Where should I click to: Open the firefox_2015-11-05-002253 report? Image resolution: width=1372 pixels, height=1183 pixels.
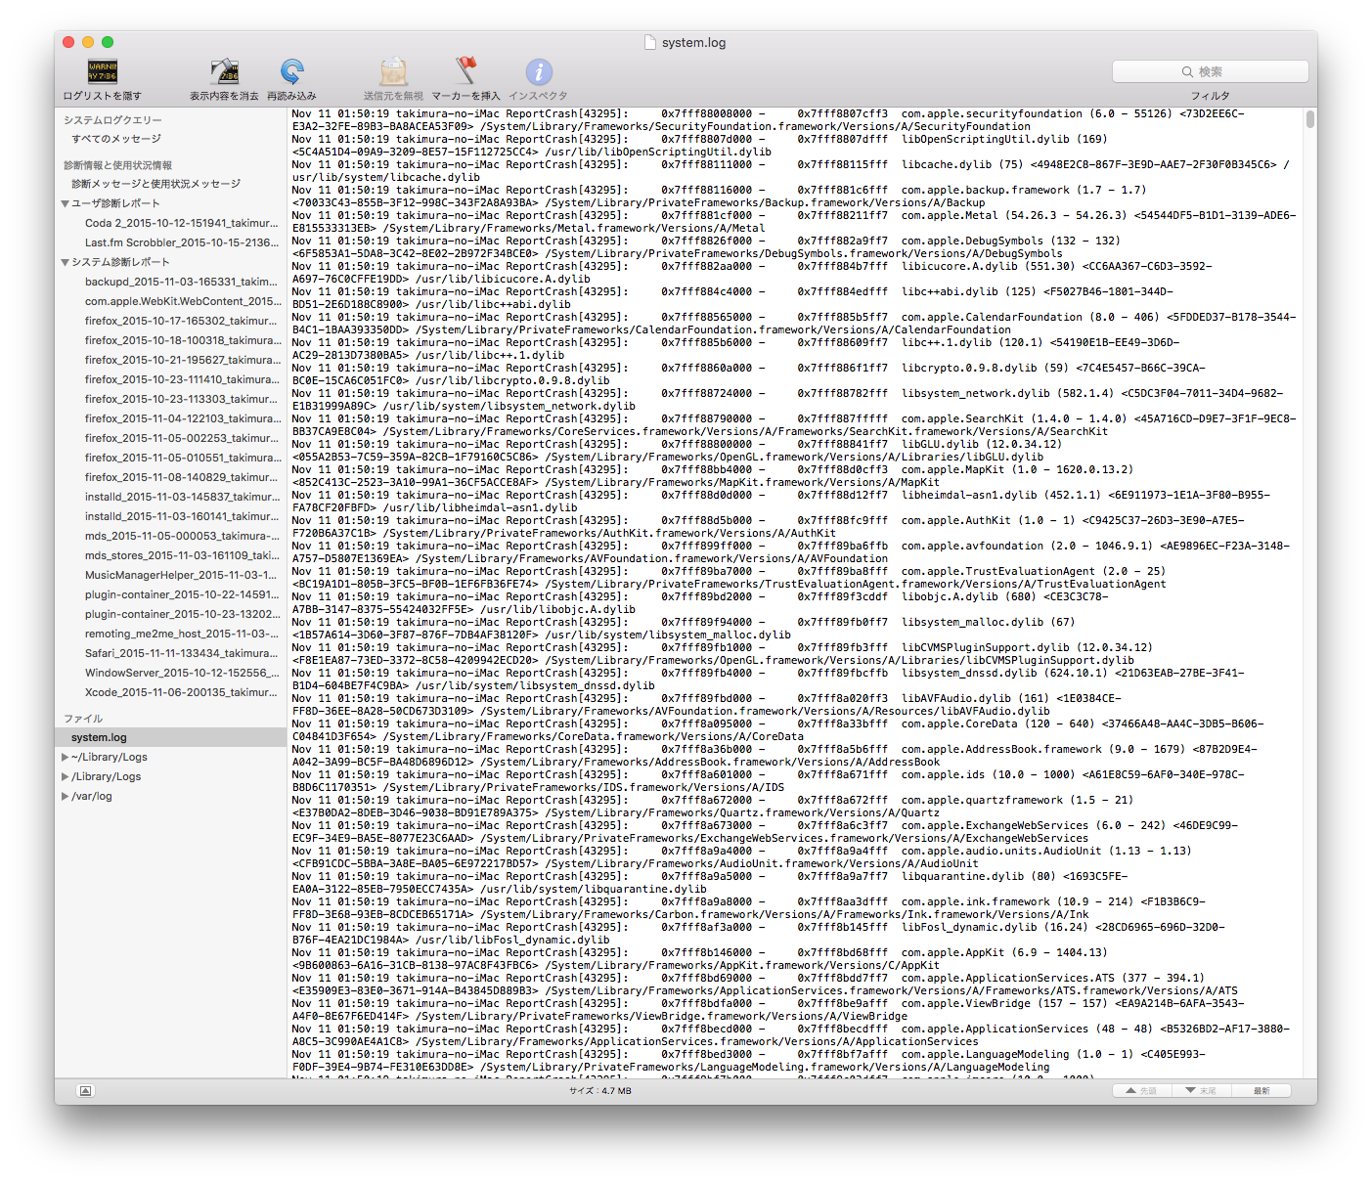click(x=182, y=438)
